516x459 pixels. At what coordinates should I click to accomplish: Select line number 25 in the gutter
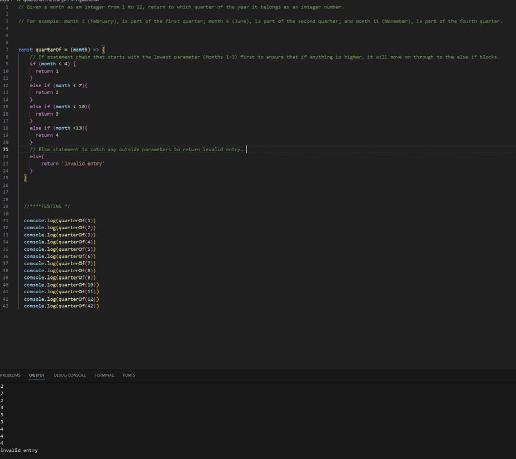pyautogui.click(x=5, y=178)
